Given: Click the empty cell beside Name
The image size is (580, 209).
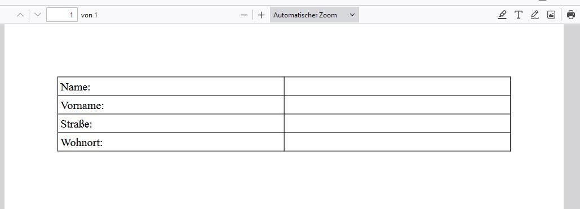Looking at the screenshot, I should (x=397, y=87).
